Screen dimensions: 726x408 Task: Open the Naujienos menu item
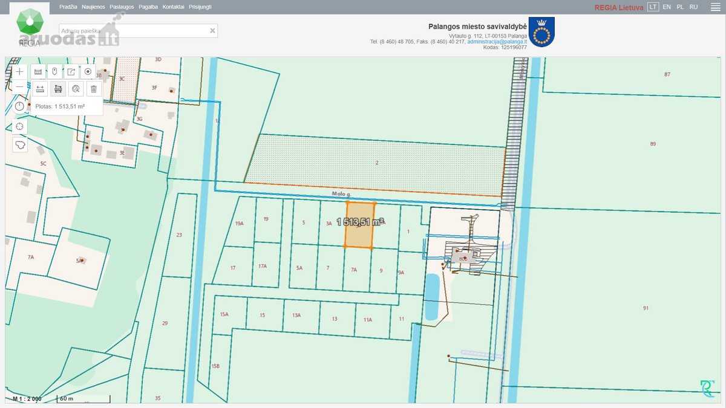(x=93, y=7)
